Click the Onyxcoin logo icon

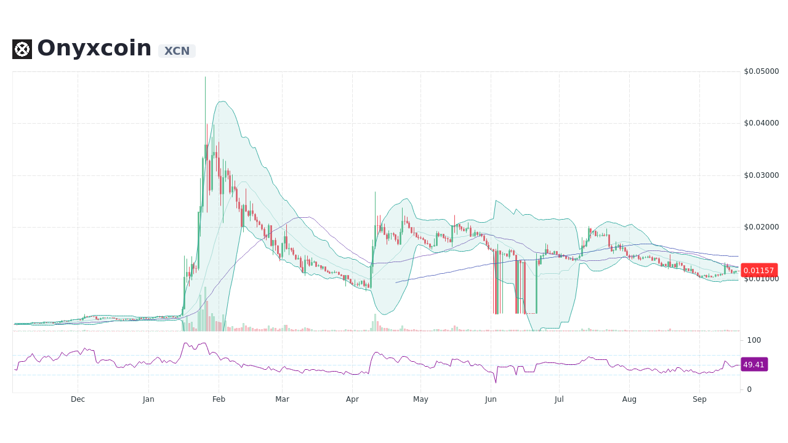22,49
